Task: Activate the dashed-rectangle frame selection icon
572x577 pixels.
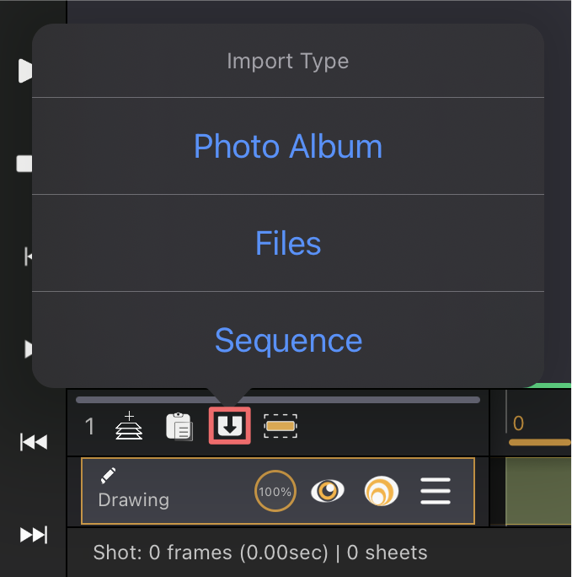Action: pyautogui.click(x=281, y=426)
